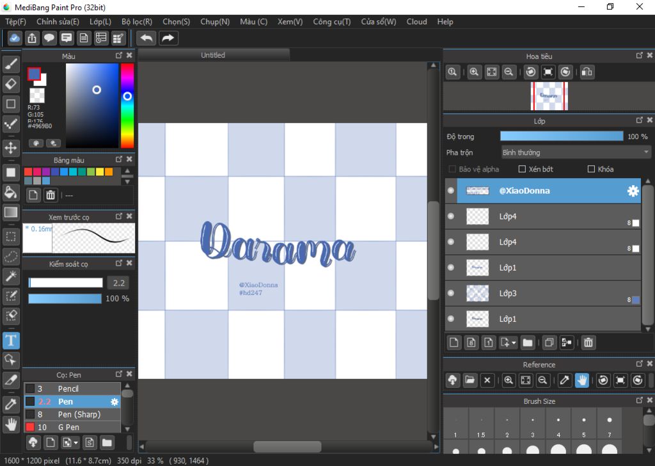This screenshot has width=655, height=466.
Task: Click the Redo arrow in toolbar
Action: [168, 38]
